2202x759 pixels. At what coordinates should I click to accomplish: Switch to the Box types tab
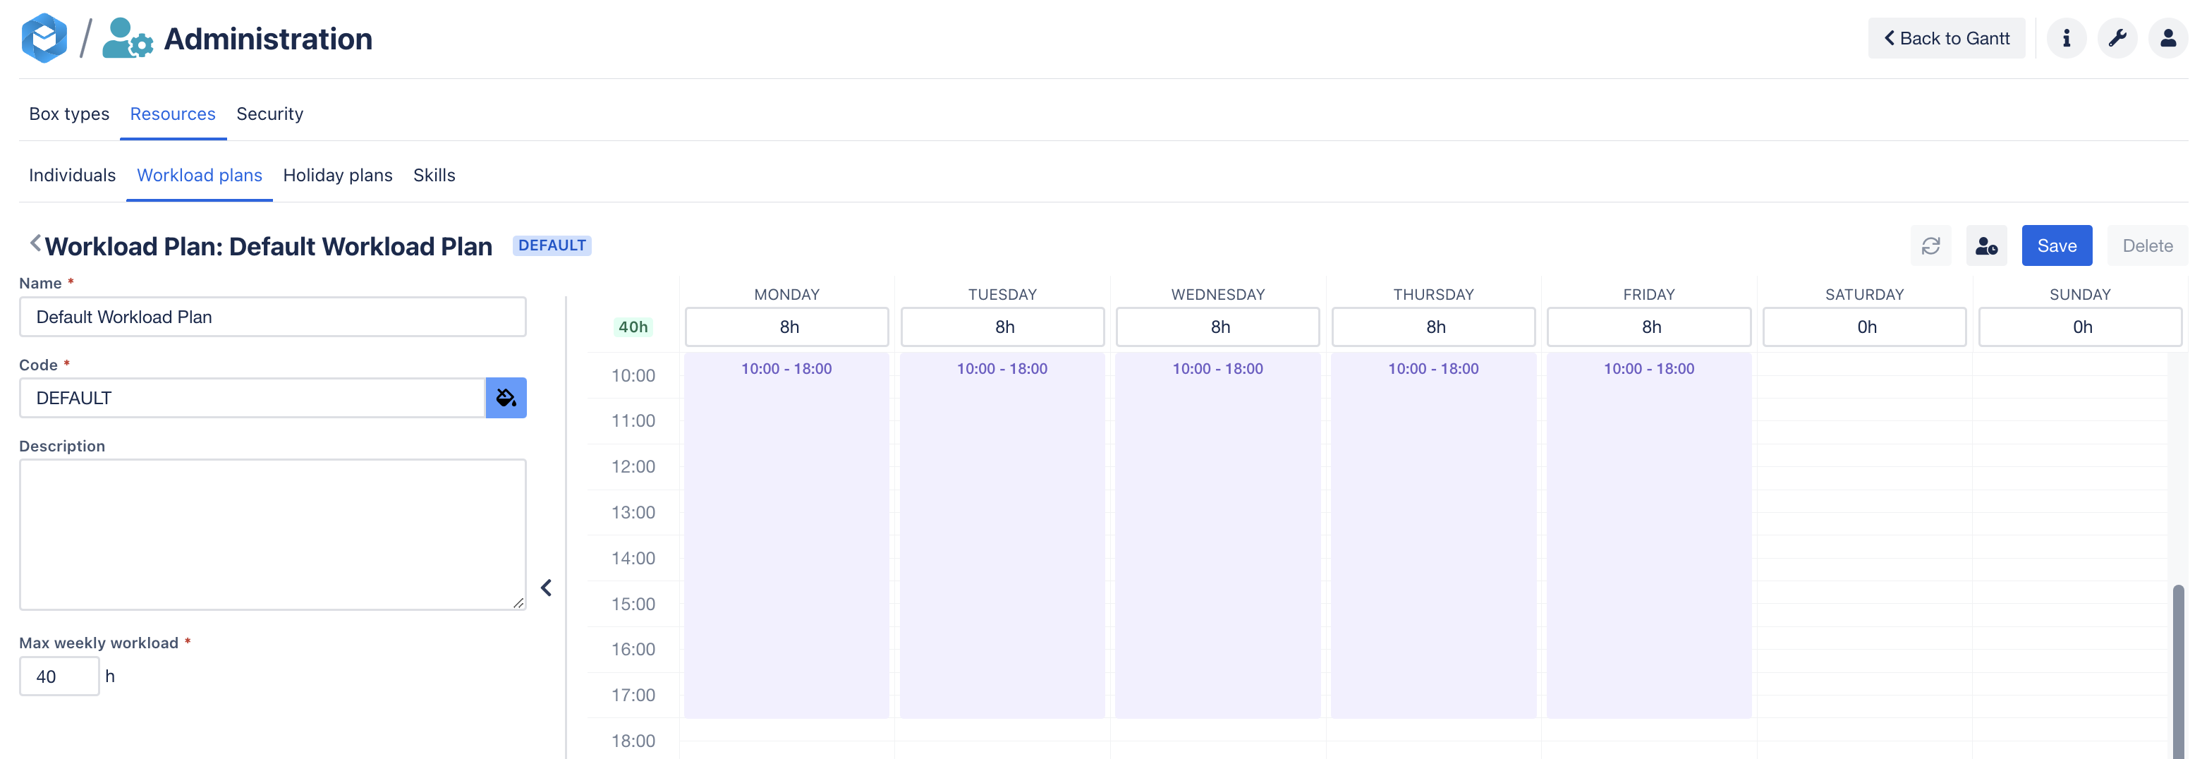point(69,114)
